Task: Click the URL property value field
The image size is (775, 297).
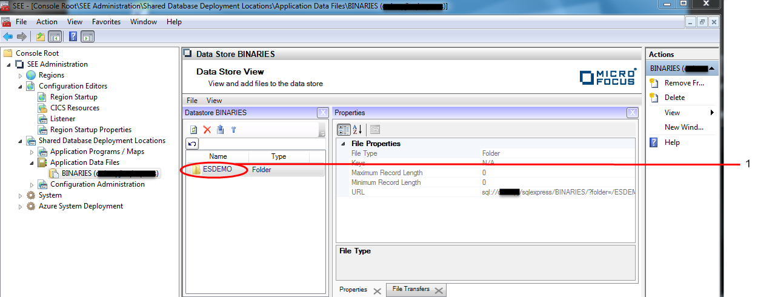Action: [x=557, y=192]
